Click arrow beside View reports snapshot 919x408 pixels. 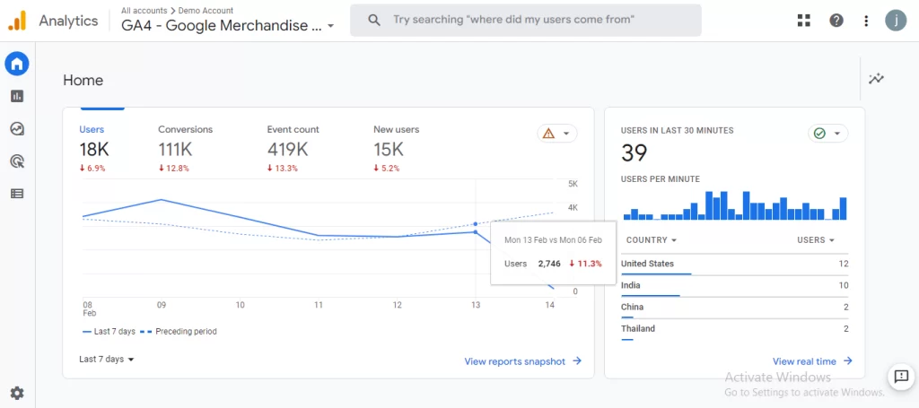point(577,361)
